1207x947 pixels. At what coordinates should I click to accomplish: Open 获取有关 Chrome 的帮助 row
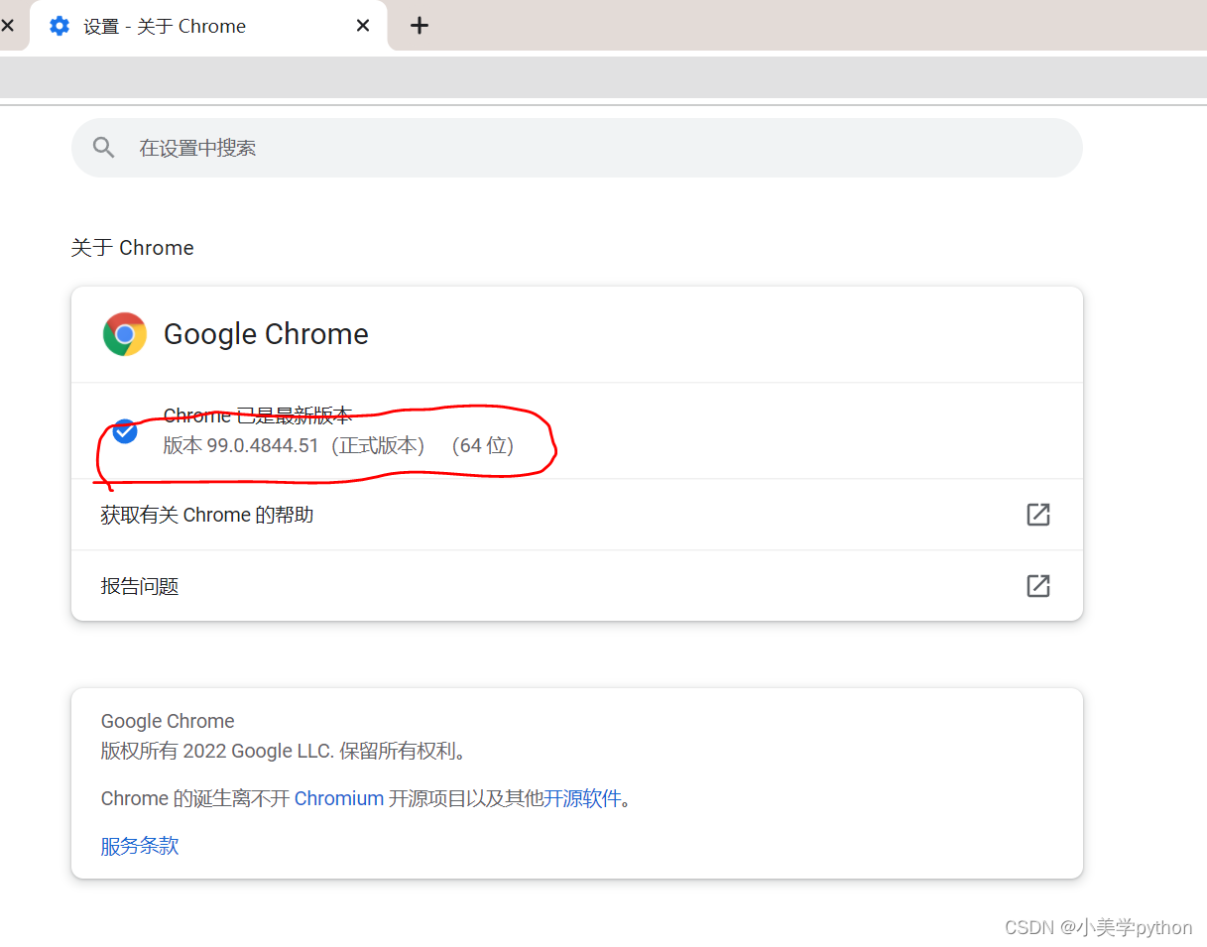tap(577, 515)
